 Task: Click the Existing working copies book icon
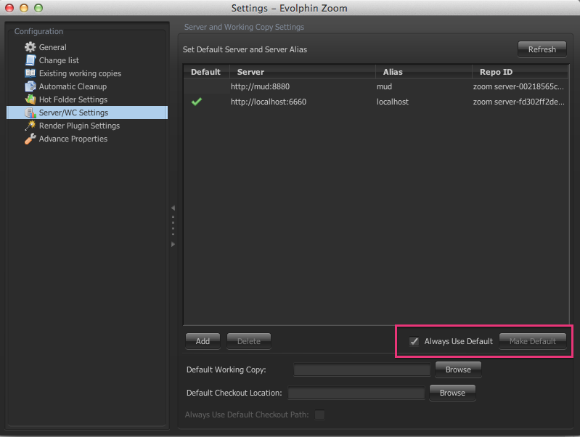[30, 73]
